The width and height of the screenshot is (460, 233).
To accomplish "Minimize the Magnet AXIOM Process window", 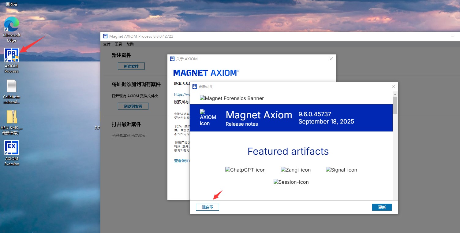I will (x=452, y=36).
